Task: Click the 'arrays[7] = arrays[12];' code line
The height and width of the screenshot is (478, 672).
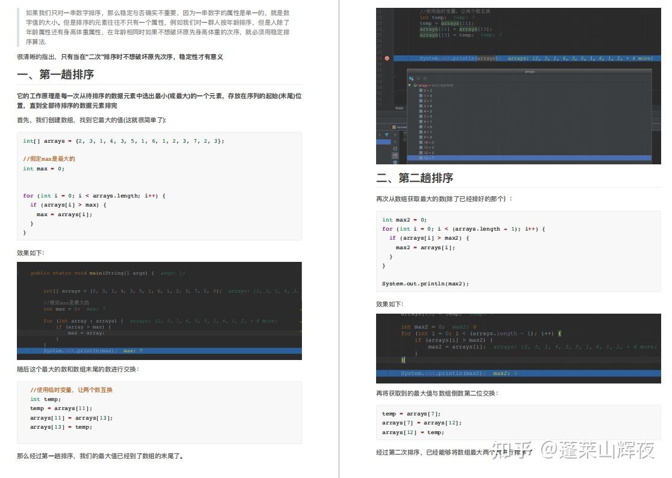Action: point(422,423)
